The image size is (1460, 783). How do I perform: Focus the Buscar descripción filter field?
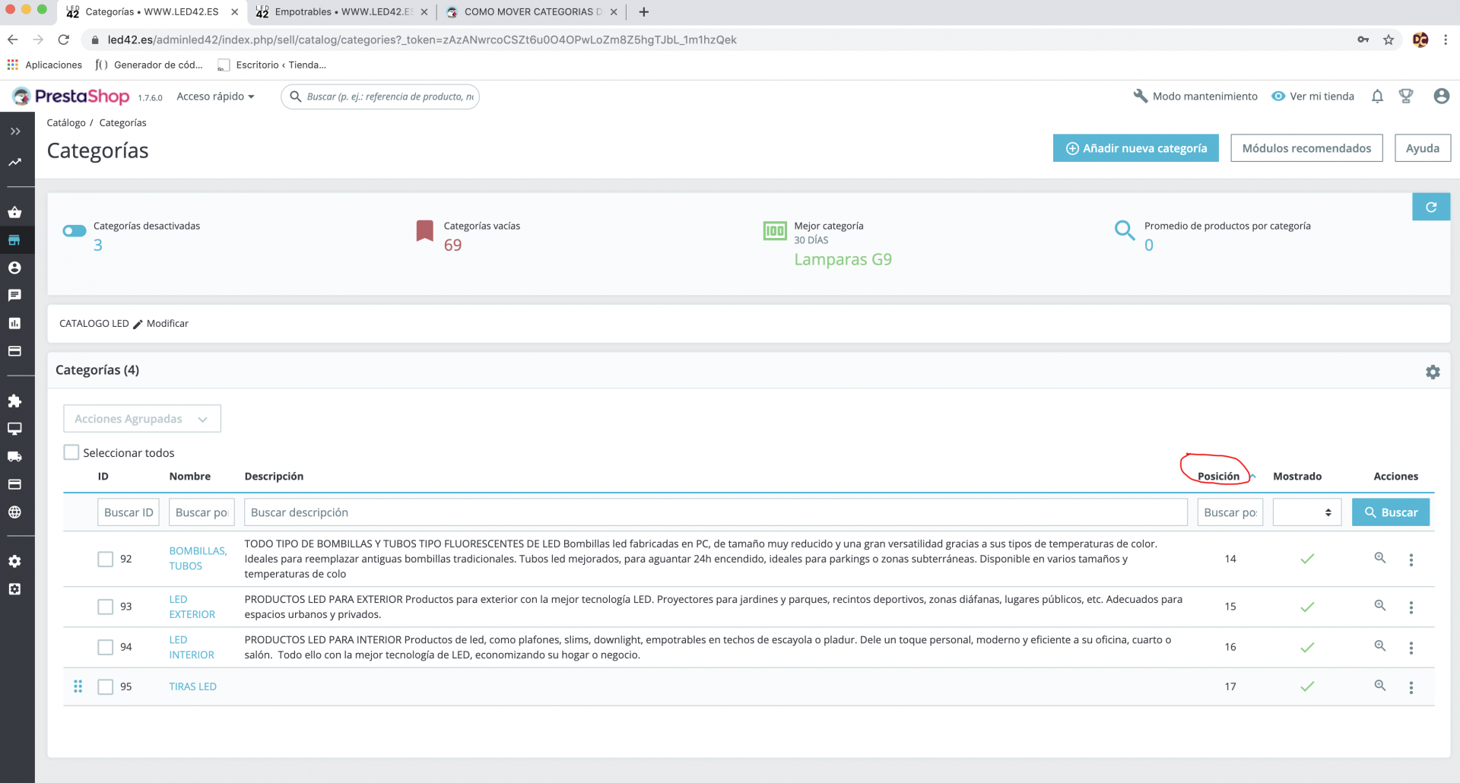(x=716, y=512)
